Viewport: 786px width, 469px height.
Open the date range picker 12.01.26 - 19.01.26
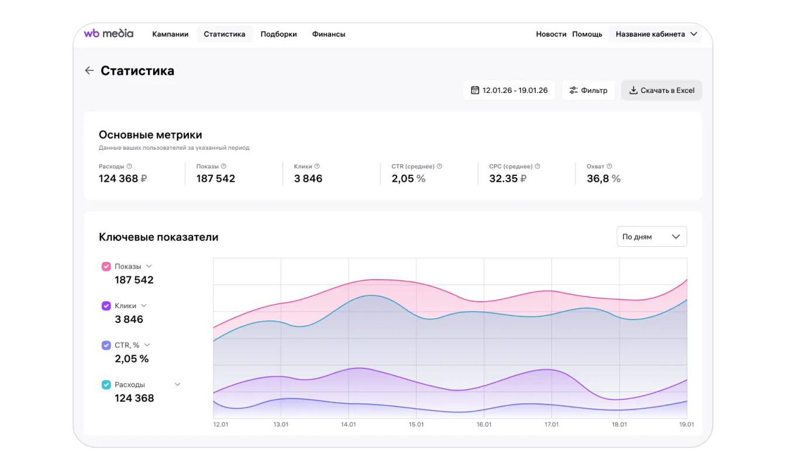(509, 91)
